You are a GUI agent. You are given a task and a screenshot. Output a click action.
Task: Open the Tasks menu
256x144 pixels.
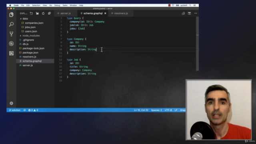(65, 5)
